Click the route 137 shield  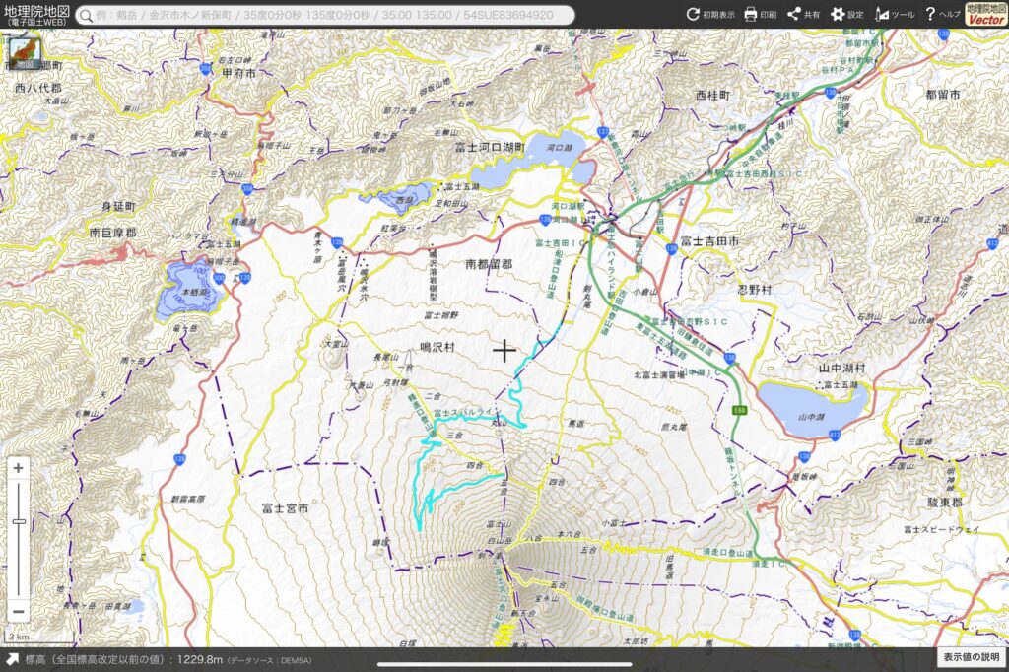tap(602, 132)
